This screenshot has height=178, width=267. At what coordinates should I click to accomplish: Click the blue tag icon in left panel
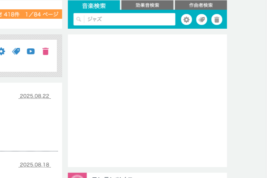click(16, 51)
